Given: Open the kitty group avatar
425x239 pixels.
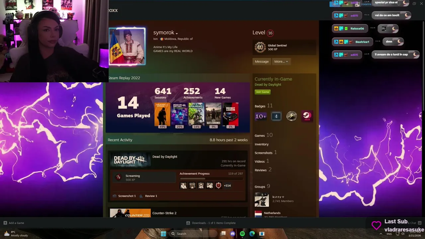Looking at the screenshot, I should click(262, 199).
